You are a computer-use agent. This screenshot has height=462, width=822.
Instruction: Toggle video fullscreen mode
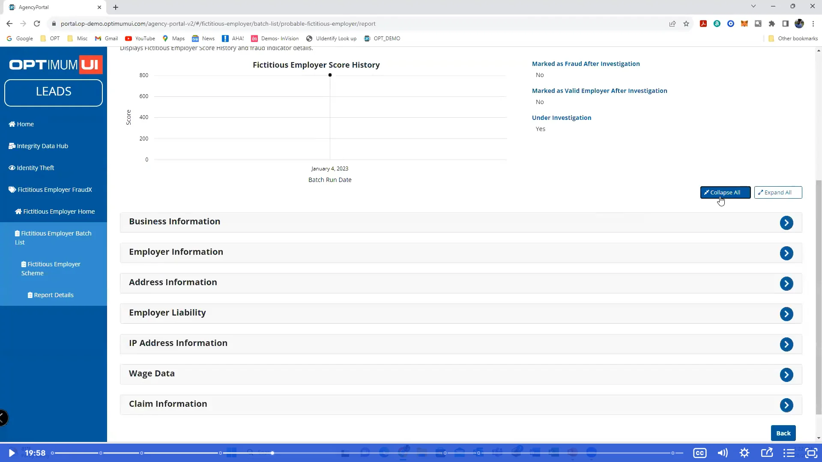pyautogui.click(x=811, y=453)
